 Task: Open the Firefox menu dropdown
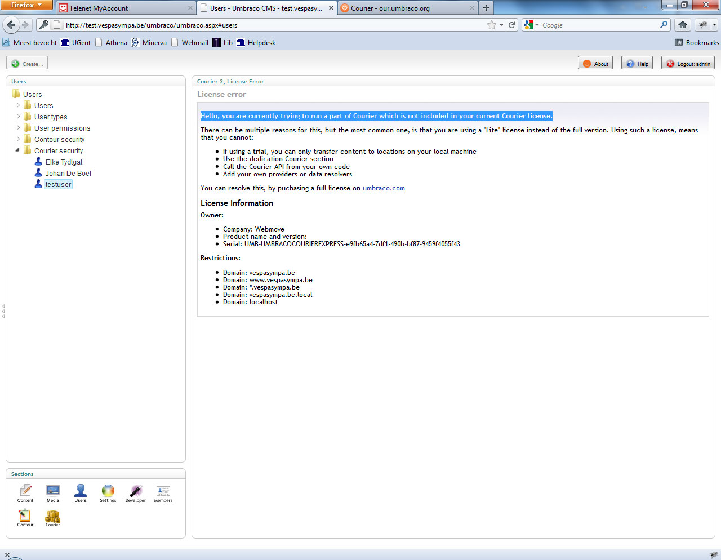(26, 5)
